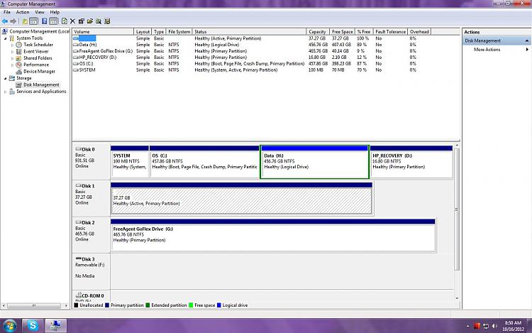Expand the Event Viewer node

pyautogui.click(x=13, y=52)
